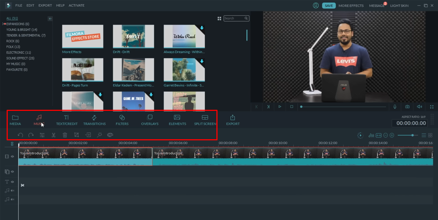Click the scissors split icon in the toolbar

click(54, 135)
